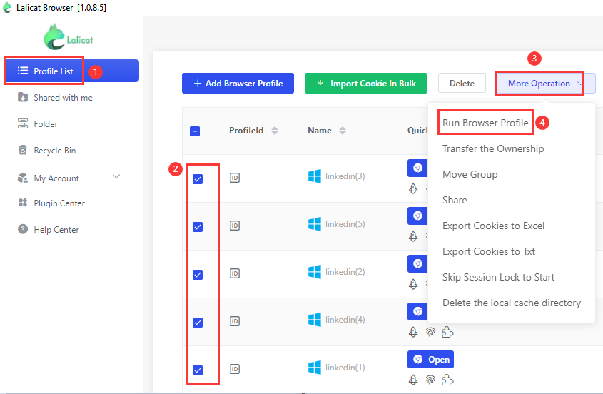Click Windows icon beside linkedin(4)

click(315, 320)
